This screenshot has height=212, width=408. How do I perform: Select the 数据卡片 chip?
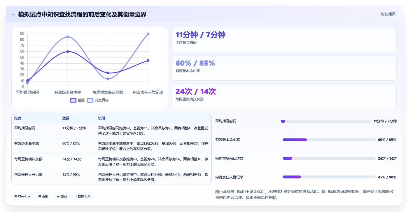pyautogui.click(x=83, y=196)
